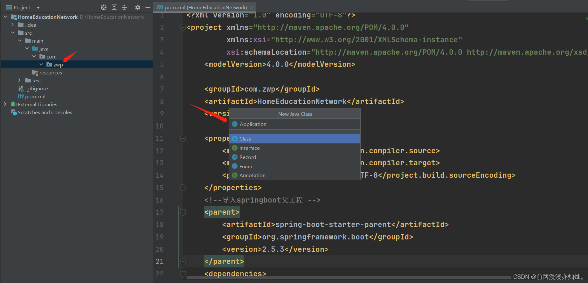Click the Collapse All icon in Project panel
The width and height of the screenshot is (588, 283).
pos(124,7)
